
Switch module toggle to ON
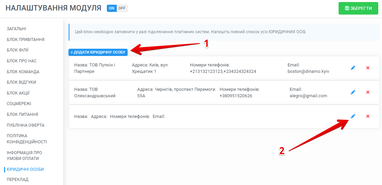point(112,8)
